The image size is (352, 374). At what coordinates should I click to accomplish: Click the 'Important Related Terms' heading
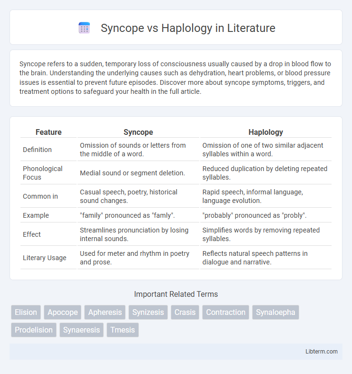pyautogui.click(x=176, y=294)
